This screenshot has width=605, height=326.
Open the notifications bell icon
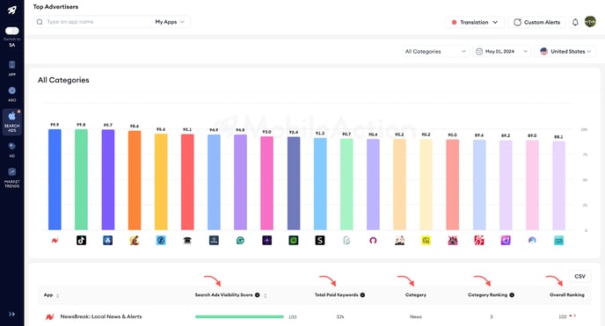[x=575, y=22]
